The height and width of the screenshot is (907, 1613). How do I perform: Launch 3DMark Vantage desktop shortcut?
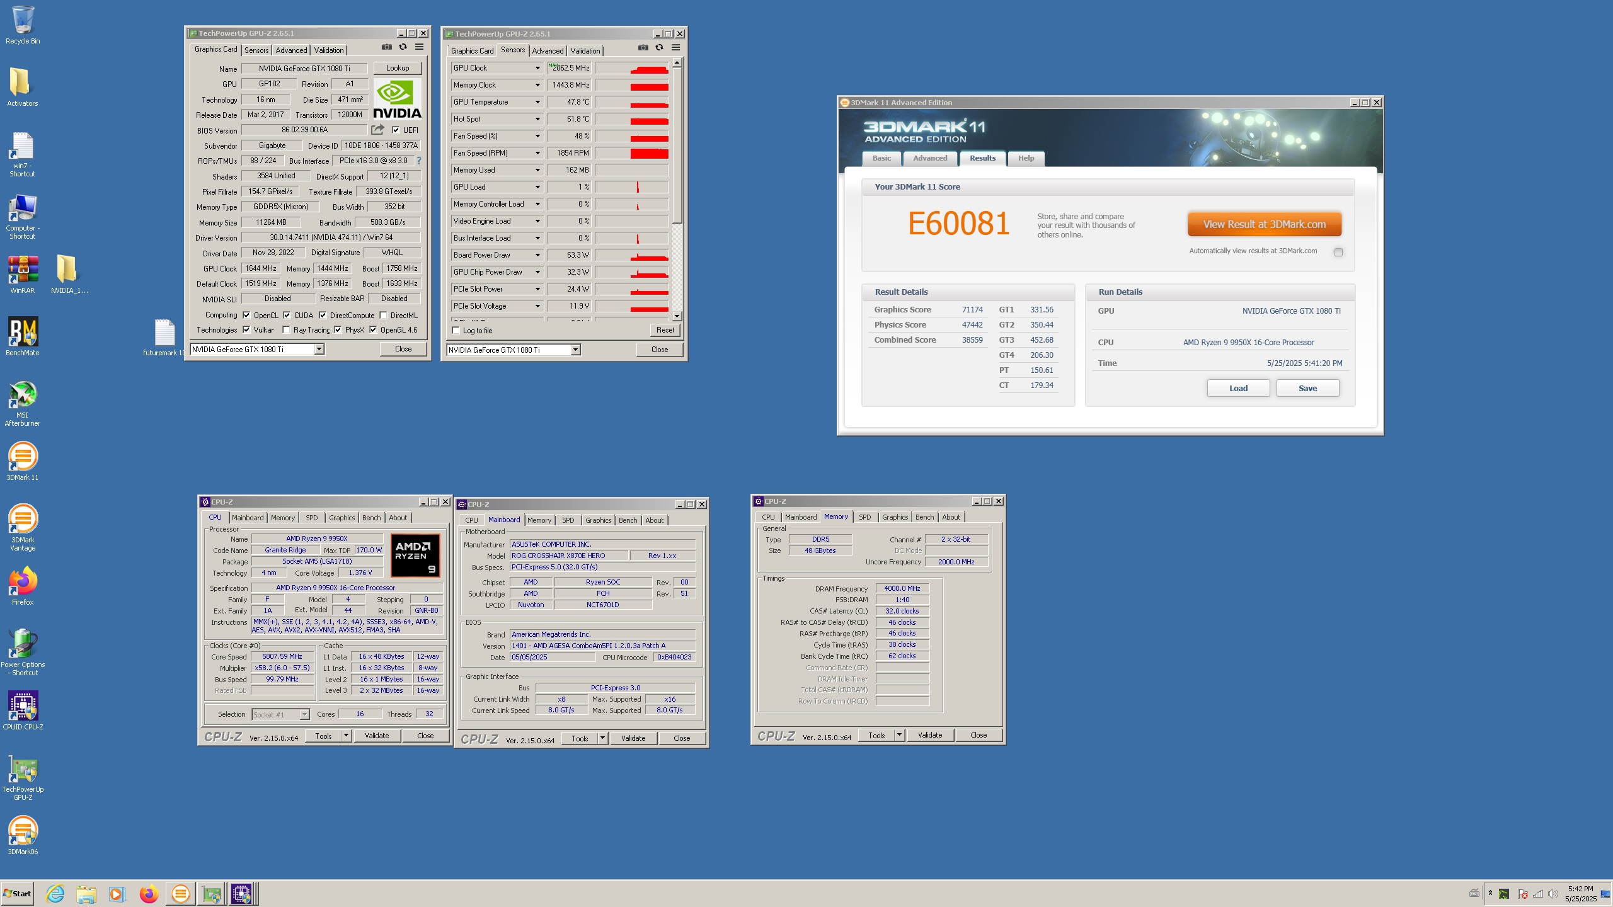click(x=23, y=527)
